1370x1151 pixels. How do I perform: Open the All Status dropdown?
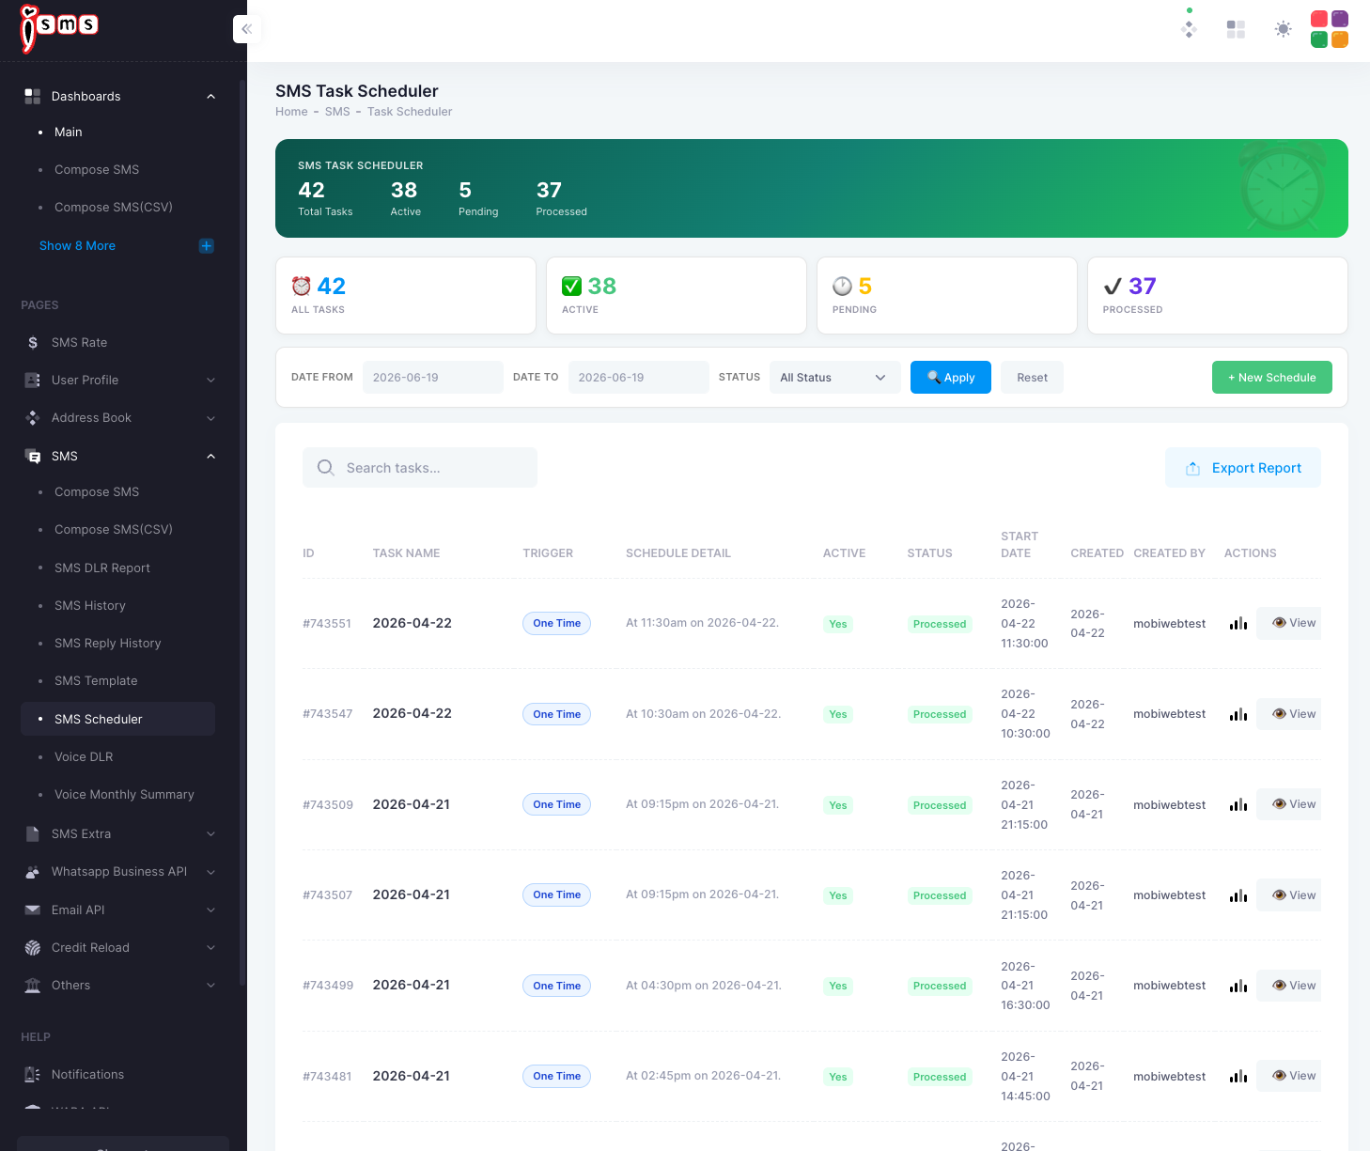coord(834,378)
